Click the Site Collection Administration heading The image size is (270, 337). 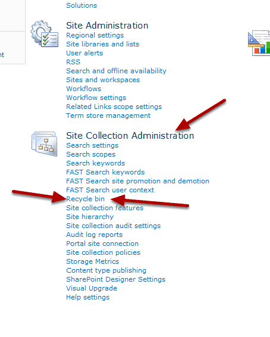point(130,136)
